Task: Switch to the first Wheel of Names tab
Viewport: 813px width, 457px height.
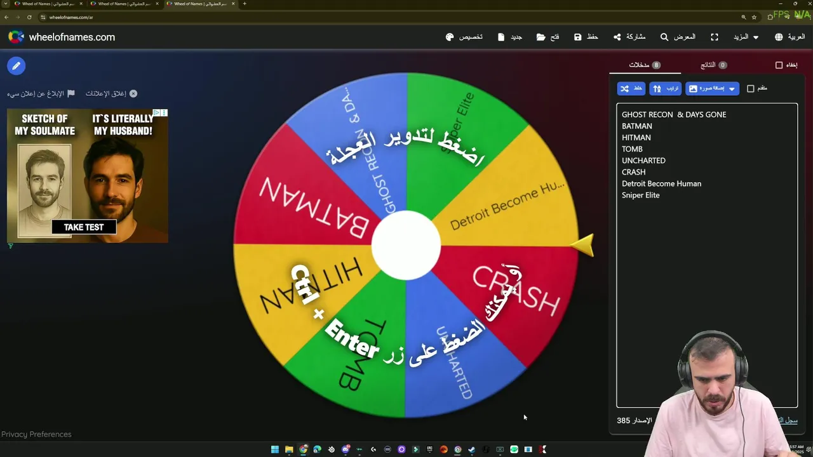Action: click(48, 4)
